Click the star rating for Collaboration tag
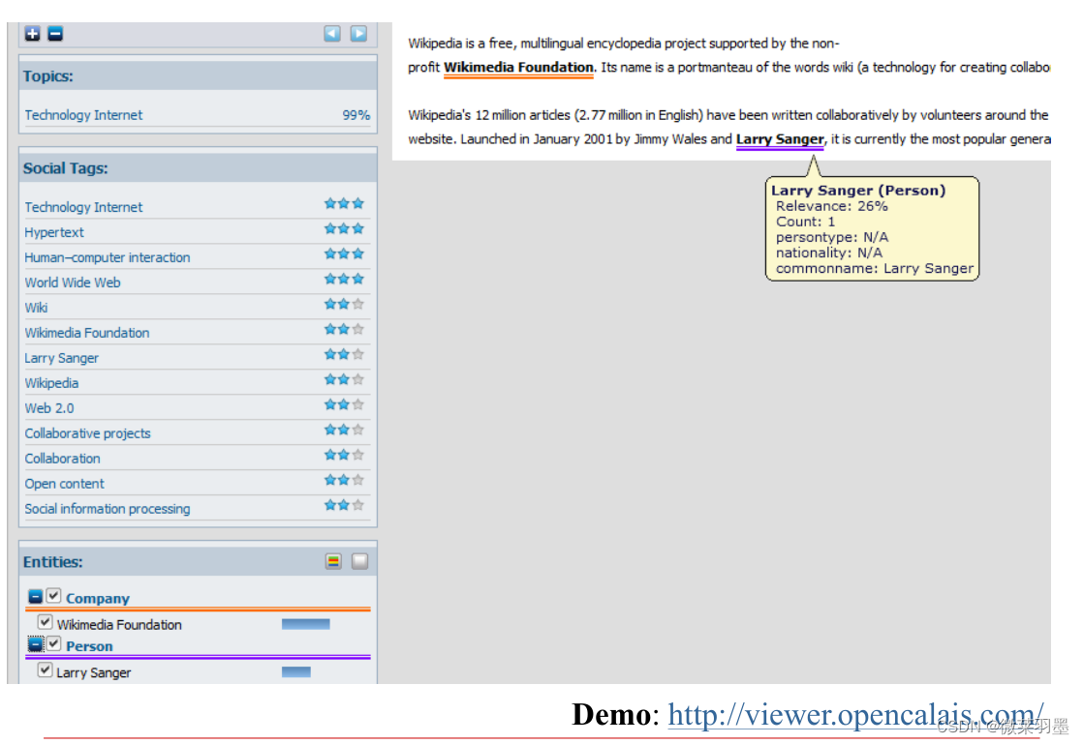 (344, 456)
